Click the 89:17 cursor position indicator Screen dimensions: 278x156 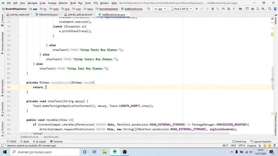(225, 146)
